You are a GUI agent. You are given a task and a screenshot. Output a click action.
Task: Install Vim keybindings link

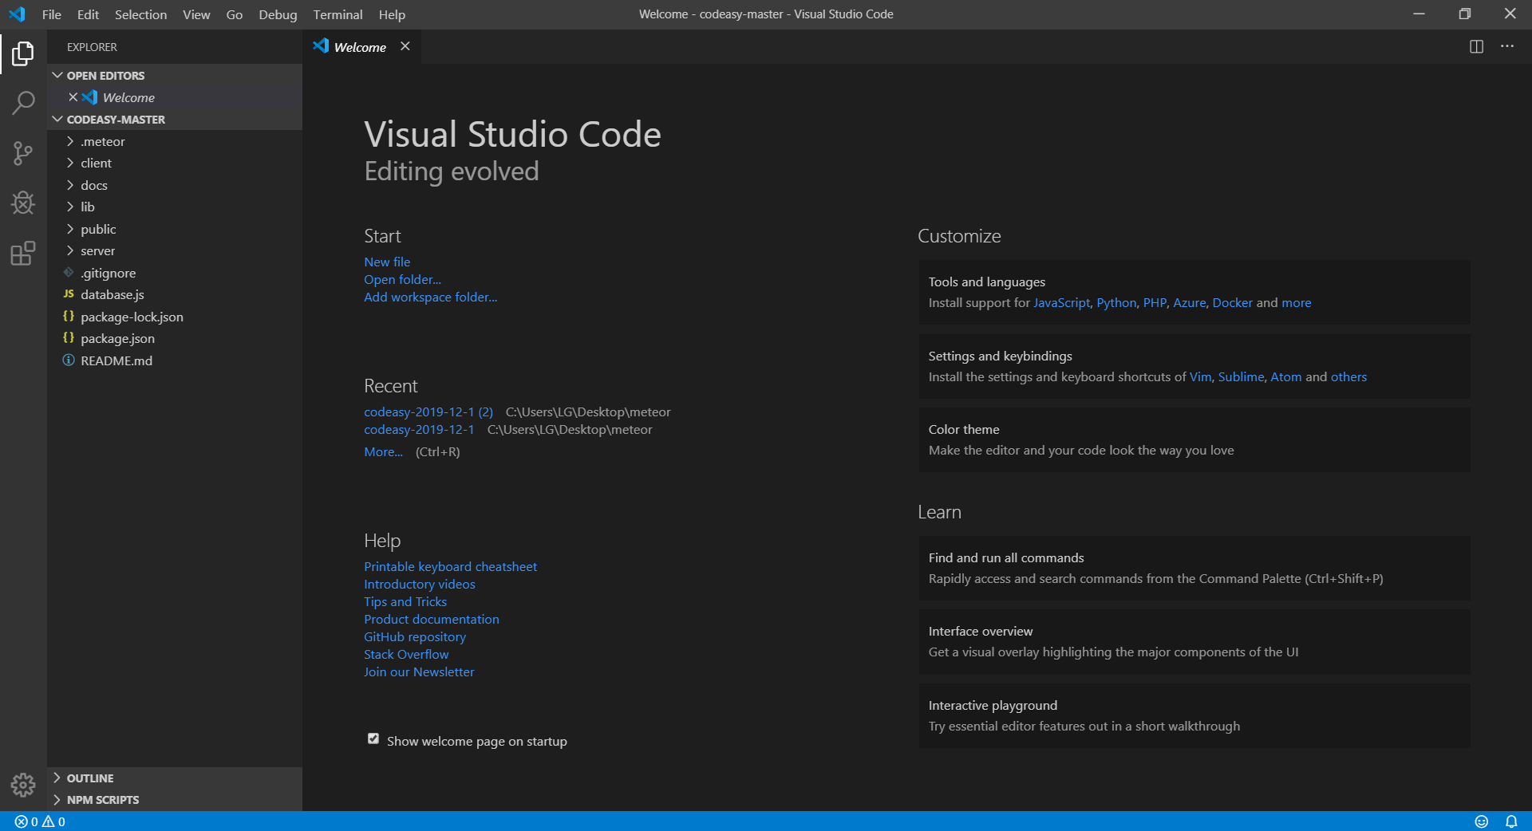pyautogui.click(x=1200, y=376)
